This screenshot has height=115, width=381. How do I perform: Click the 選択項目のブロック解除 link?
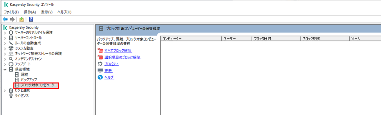(123, 58)
